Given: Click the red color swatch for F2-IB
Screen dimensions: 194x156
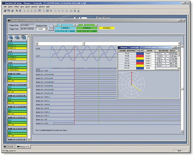Looking at the screenshot, I should click(140, 56).
